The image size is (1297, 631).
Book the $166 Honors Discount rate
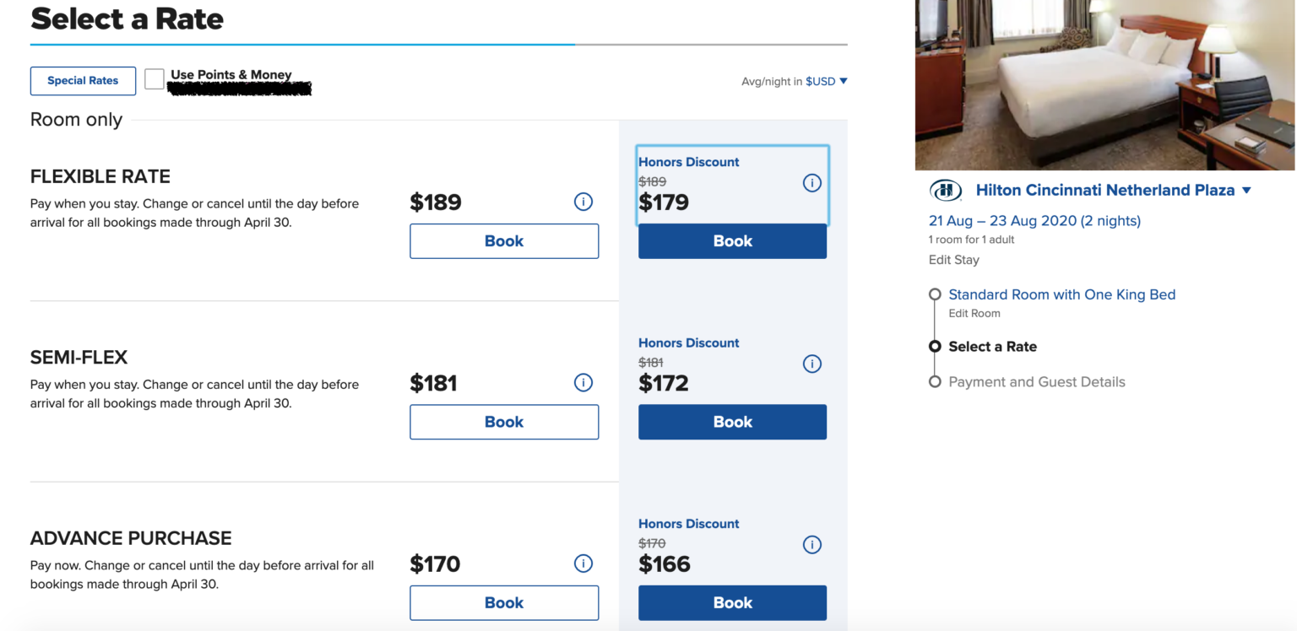point(731,602)
